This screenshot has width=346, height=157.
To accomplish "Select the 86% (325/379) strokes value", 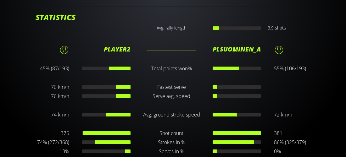I will point(290,142).
